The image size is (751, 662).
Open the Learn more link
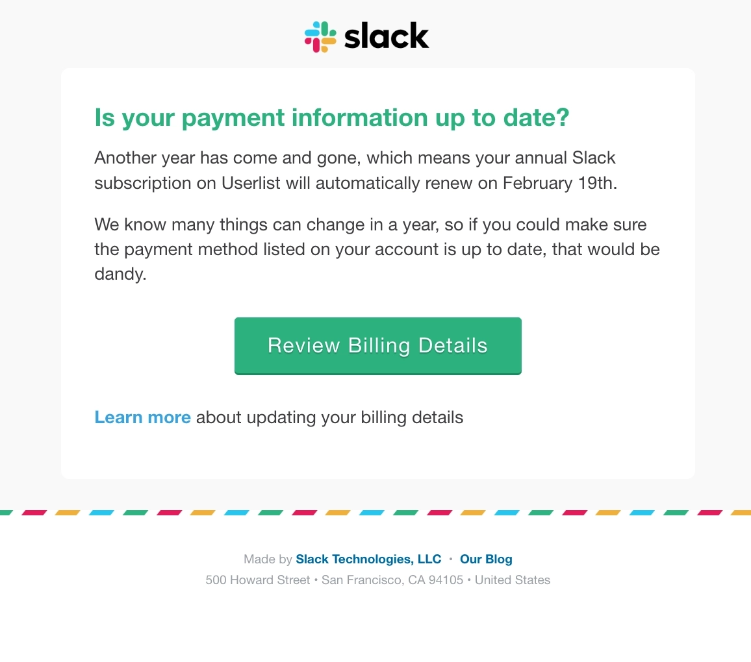tap(142, 417)
